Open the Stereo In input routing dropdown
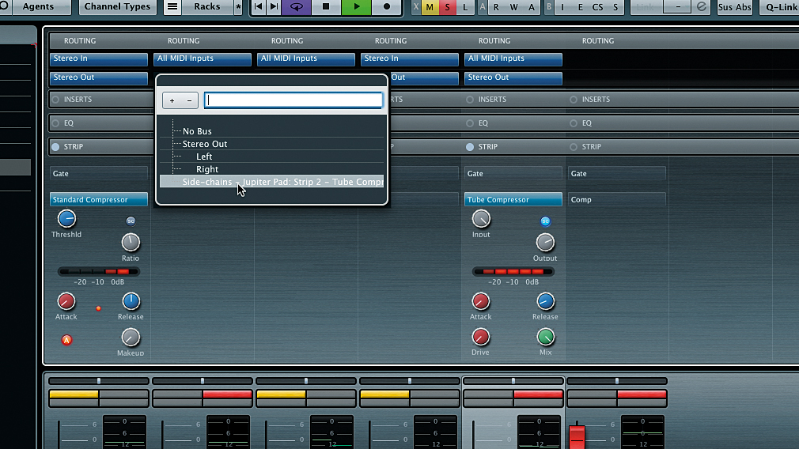The width and height of the screenshot is (799, 449). pos(99,59)
